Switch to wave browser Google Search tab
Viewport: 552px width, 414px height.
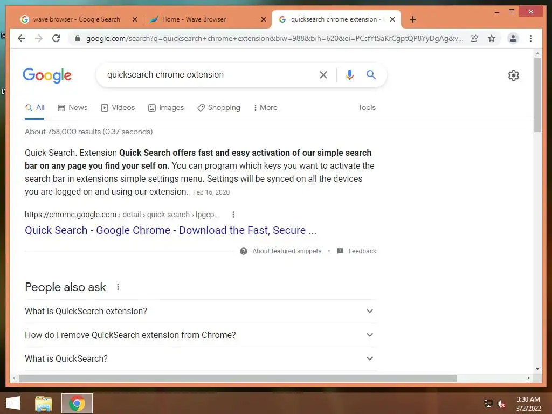(75, 19)
